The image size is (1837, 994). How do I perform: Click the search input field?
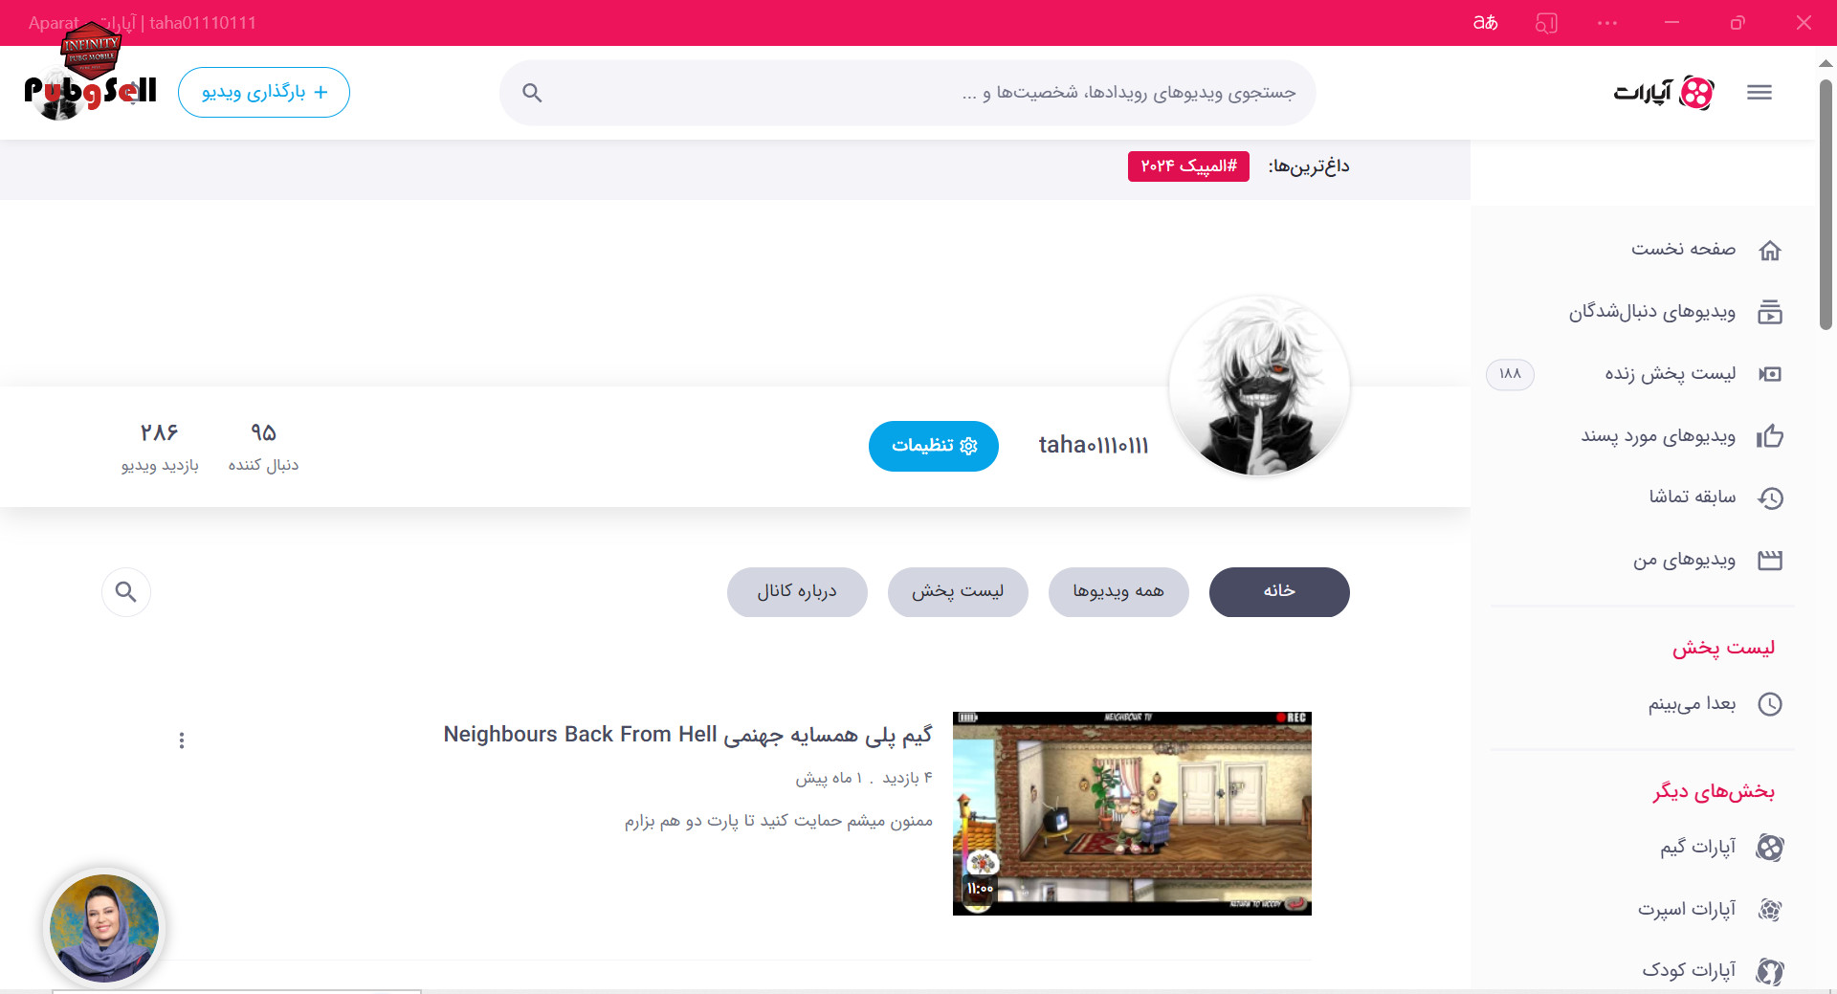908,93
